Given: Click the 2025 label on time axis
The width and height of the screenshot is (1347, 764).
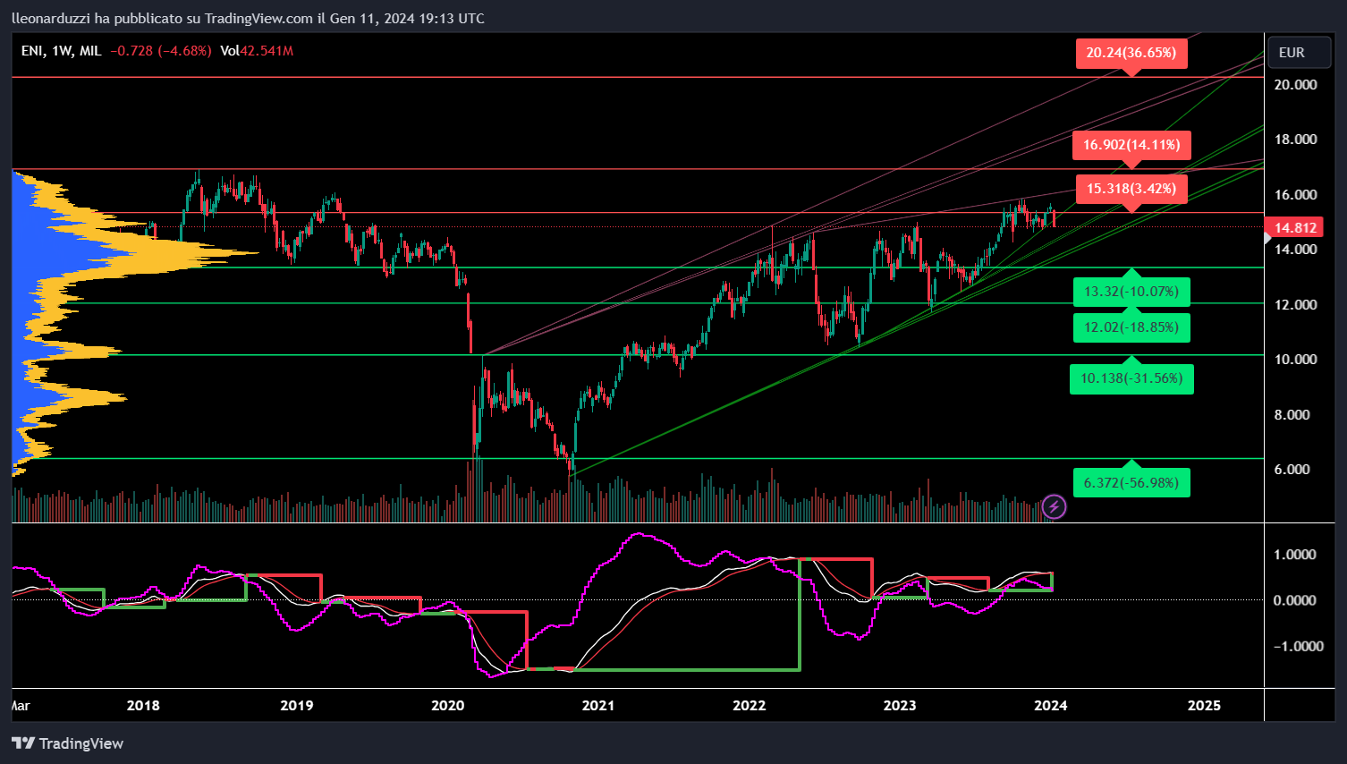Looking at the screenshot, I should (x=1204, y=705).
